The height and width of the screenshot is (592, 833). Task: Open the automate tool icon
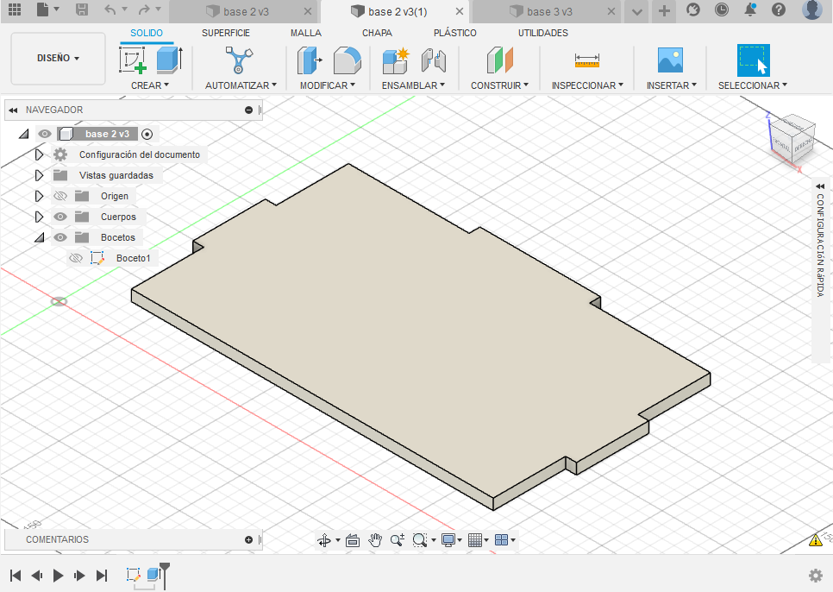pyautogui.click(x=239, y=60)
